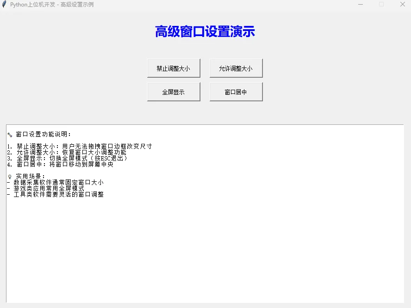Minimize the window from the title bar
This screenshot has height=308, width=411.
(x=361, y=4)
